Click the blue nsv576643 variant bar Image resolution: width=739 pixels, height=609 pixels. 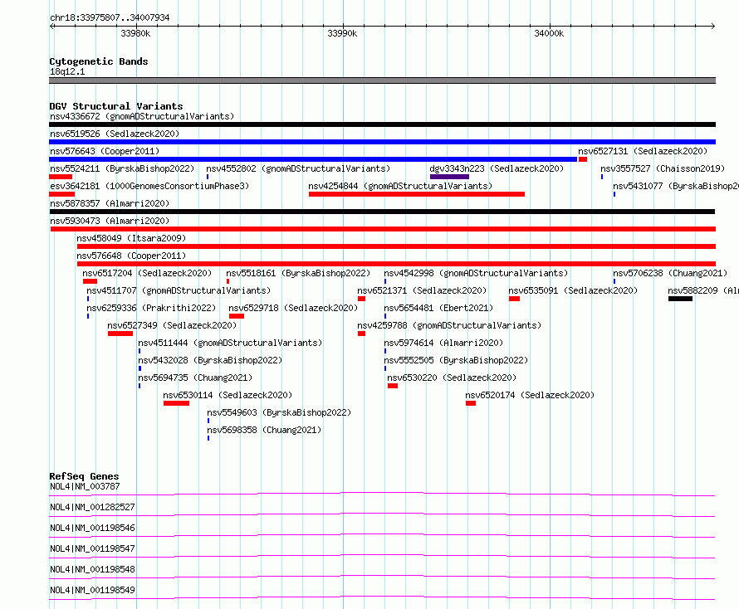pyautogui.click(x=313, y=159)
